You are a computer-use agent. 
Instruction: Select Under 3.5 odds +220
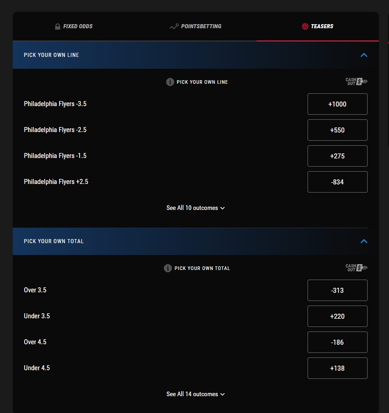pos(338,316)
